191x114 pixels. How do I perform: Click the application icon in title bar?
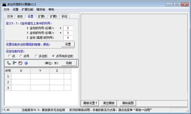pos(4,4)
